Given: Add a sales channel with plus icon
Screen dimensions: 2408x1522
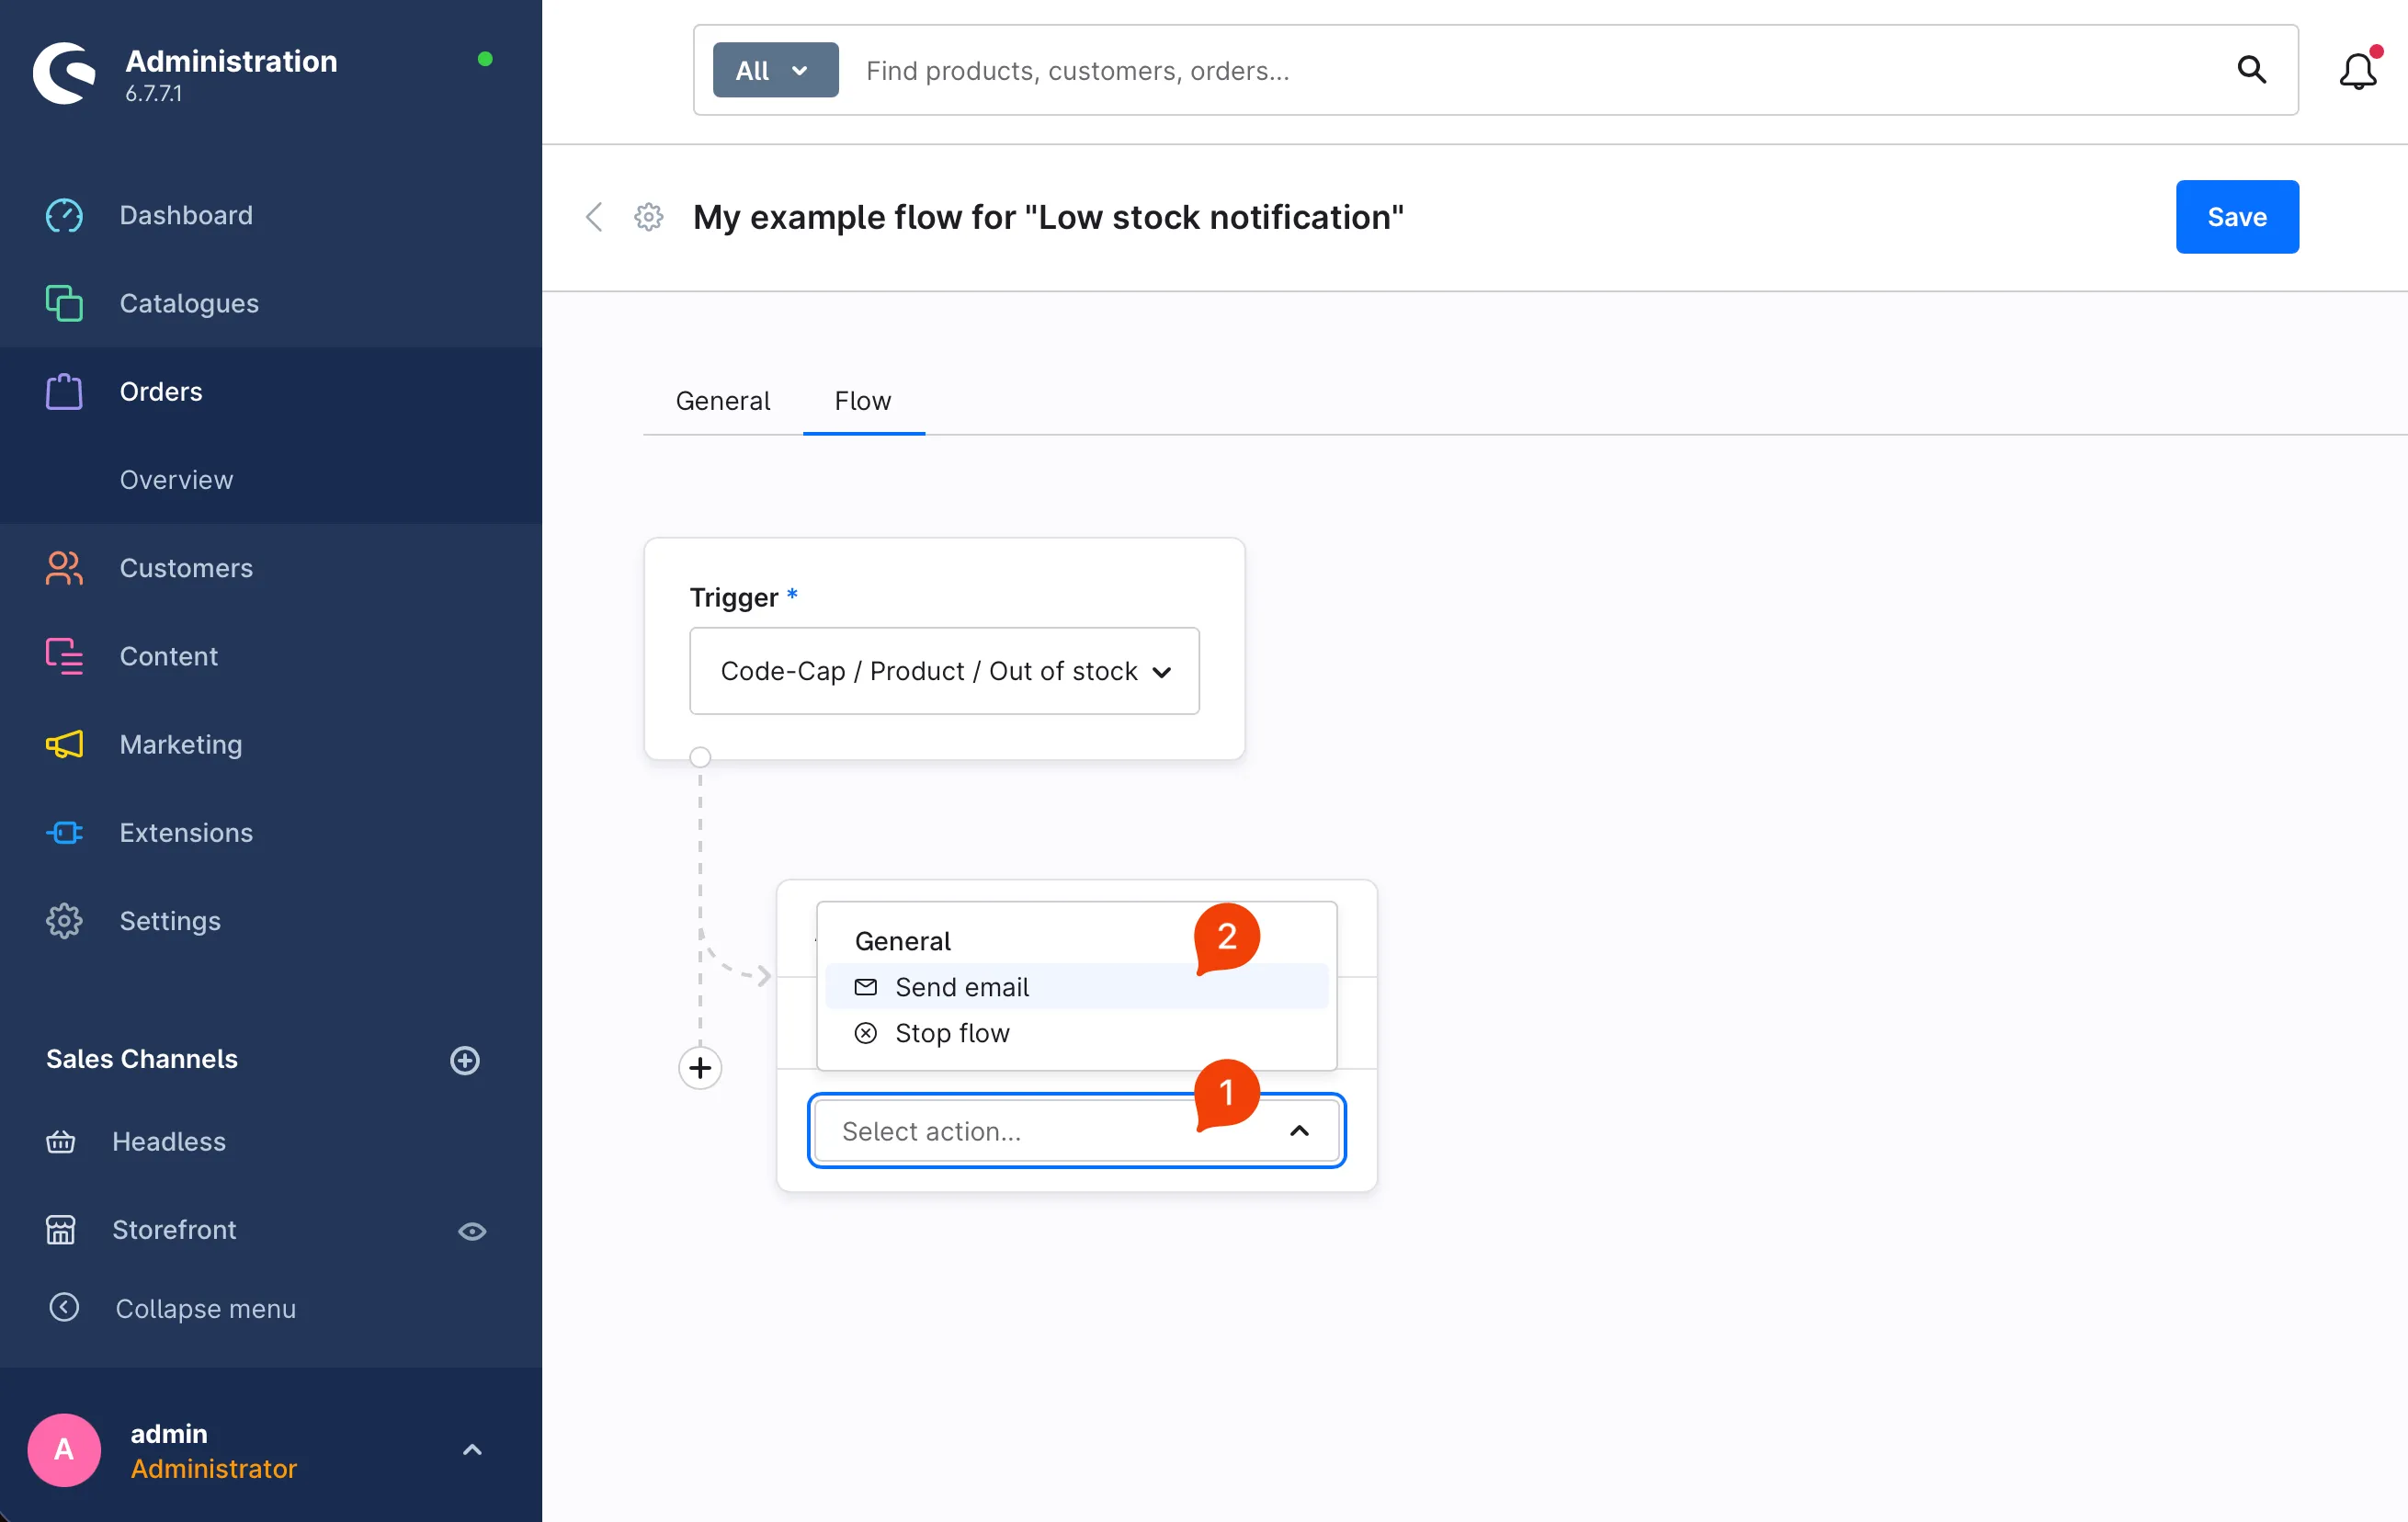Looking at the screenshot, I should click(465, 1060).
